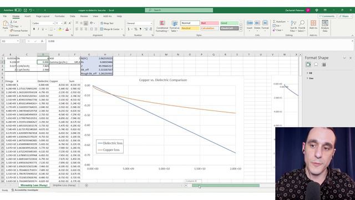Click the Copy command

tap(14, 26)
